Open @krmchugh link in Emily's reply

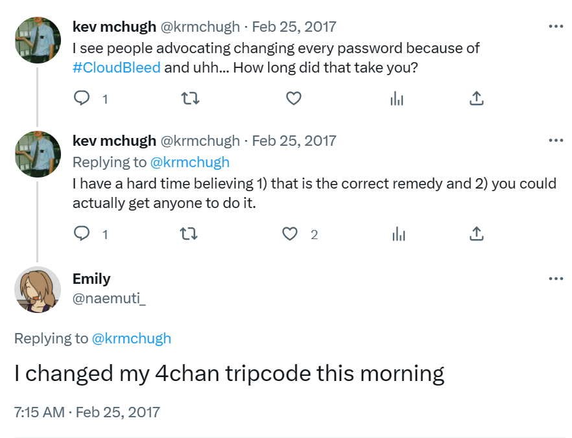[x=132, y=338]
